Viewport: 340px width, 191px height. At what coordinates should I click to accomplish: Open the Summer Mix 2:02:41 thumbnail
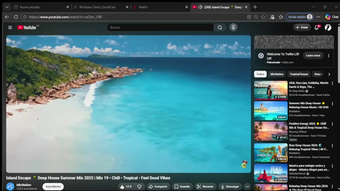click(271, 111)
